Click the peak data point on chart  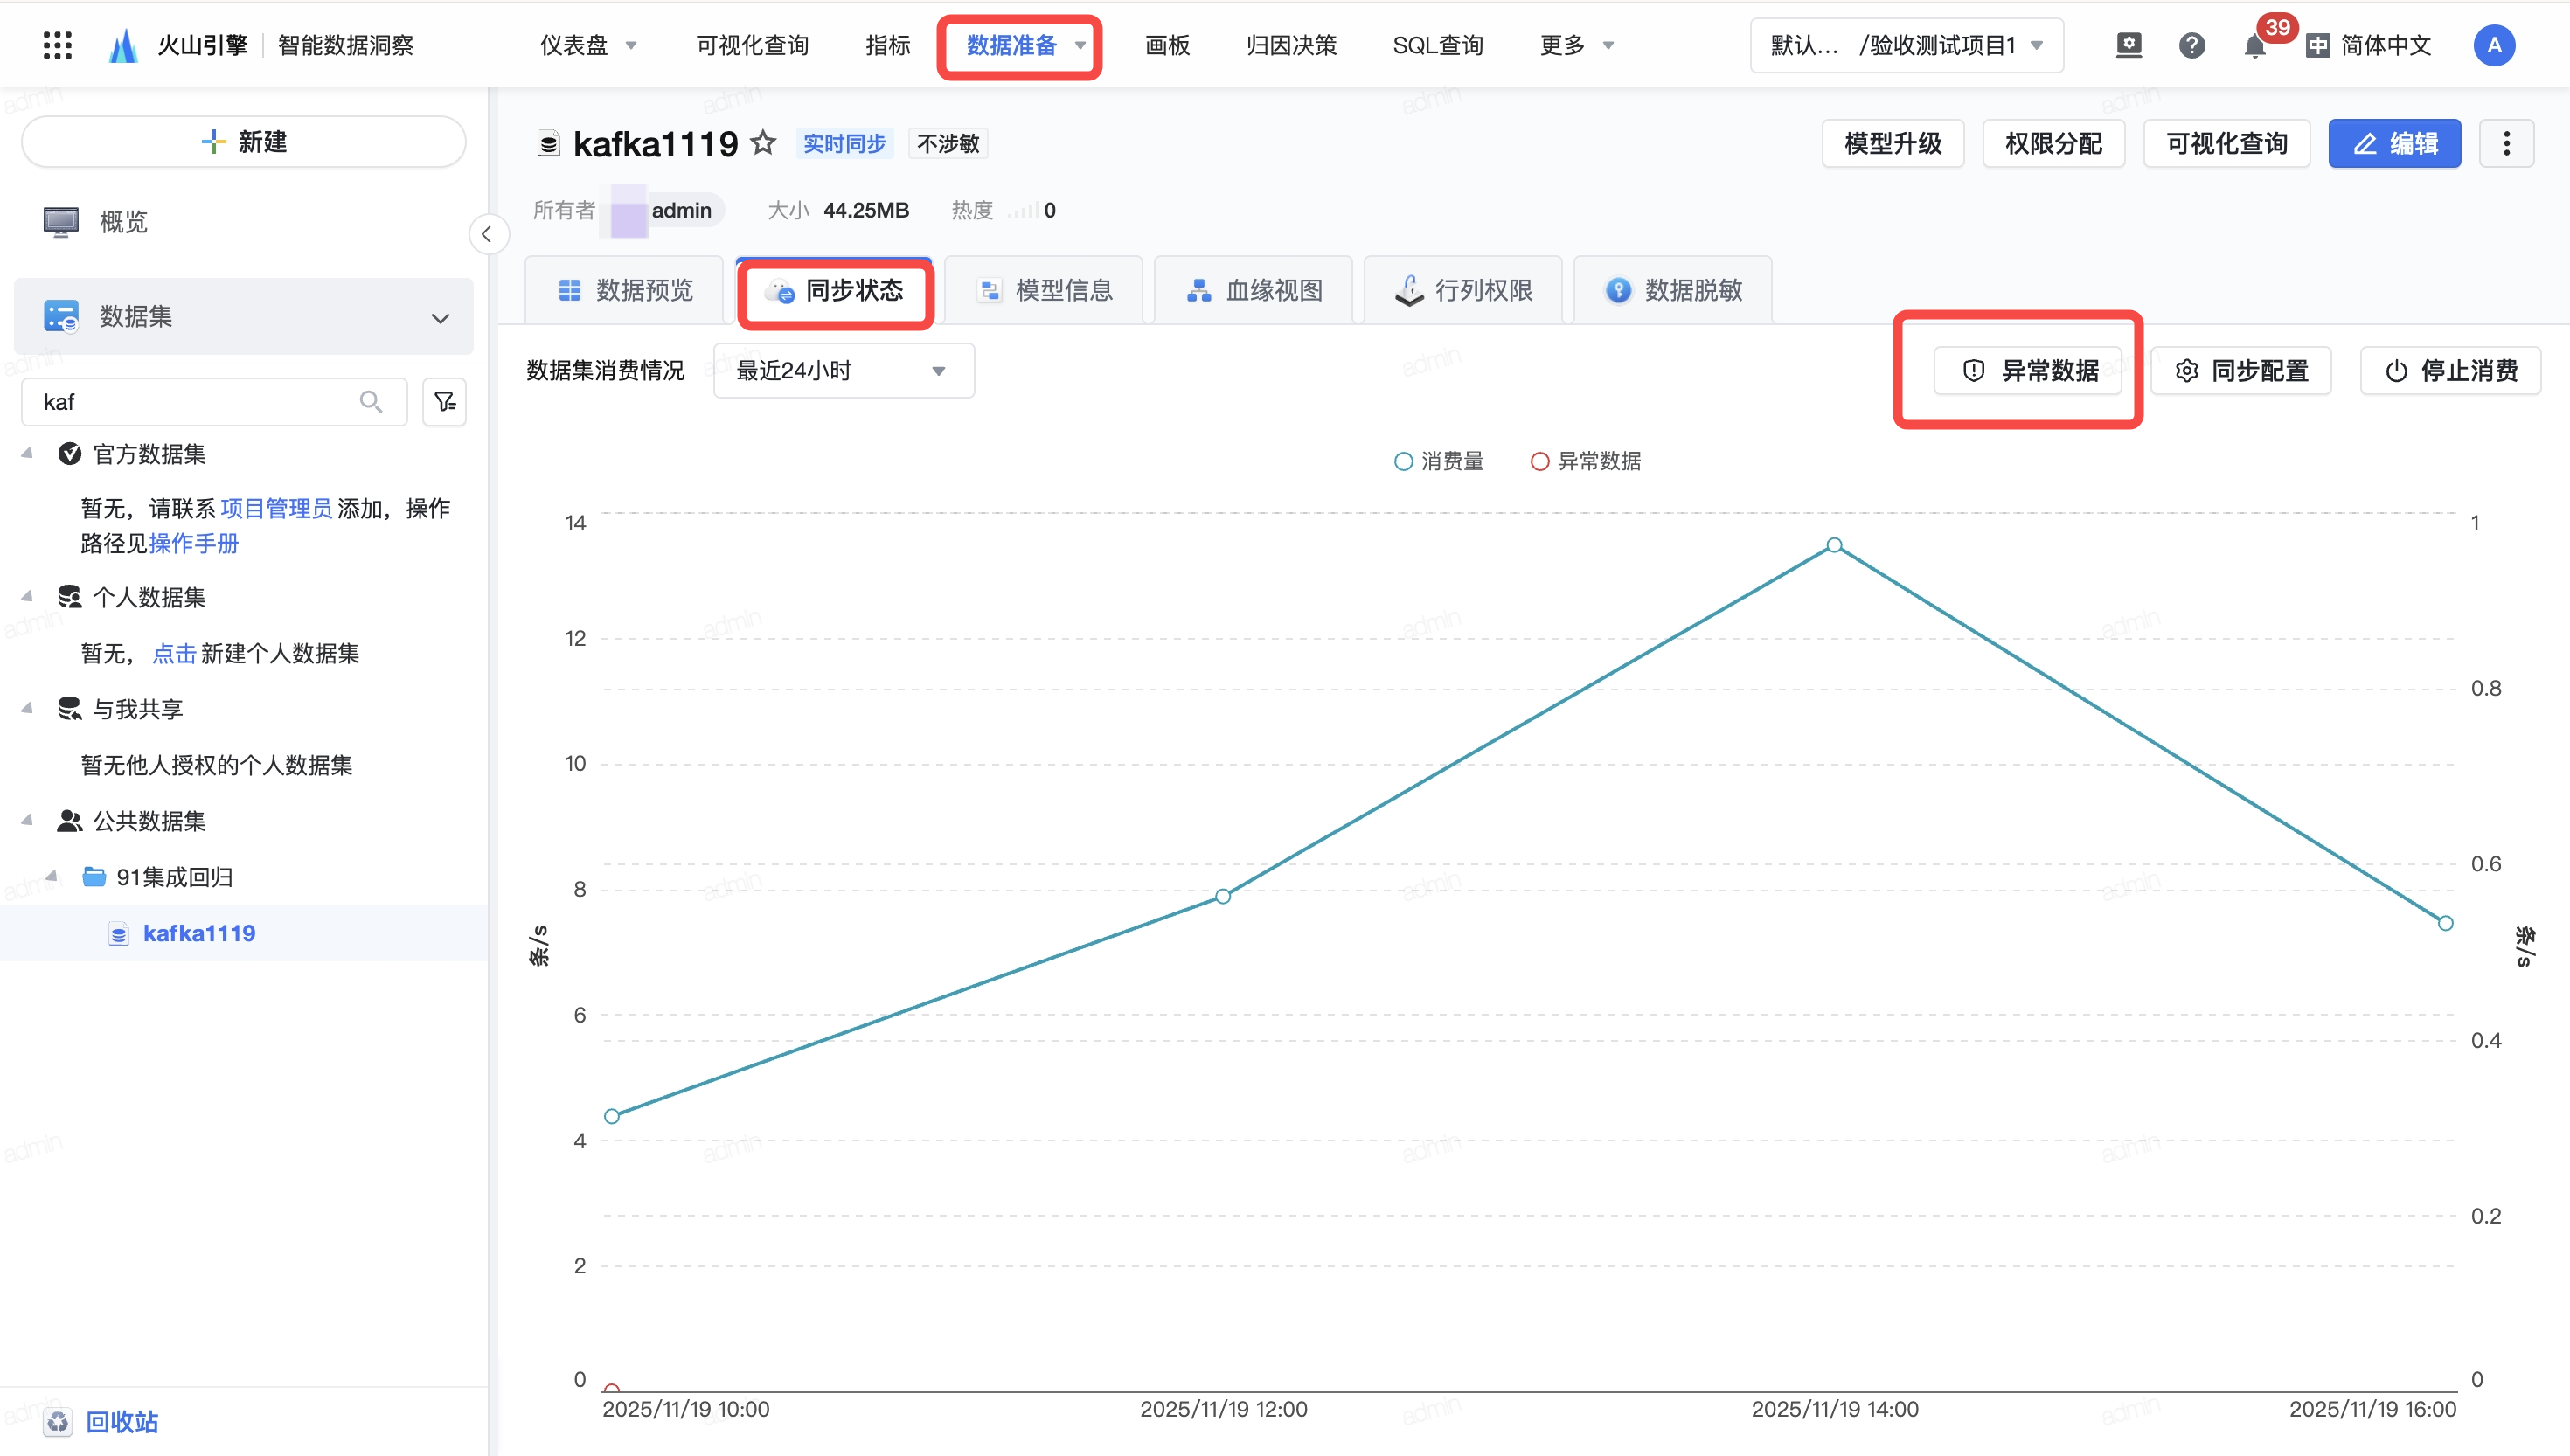[1834, 545]
